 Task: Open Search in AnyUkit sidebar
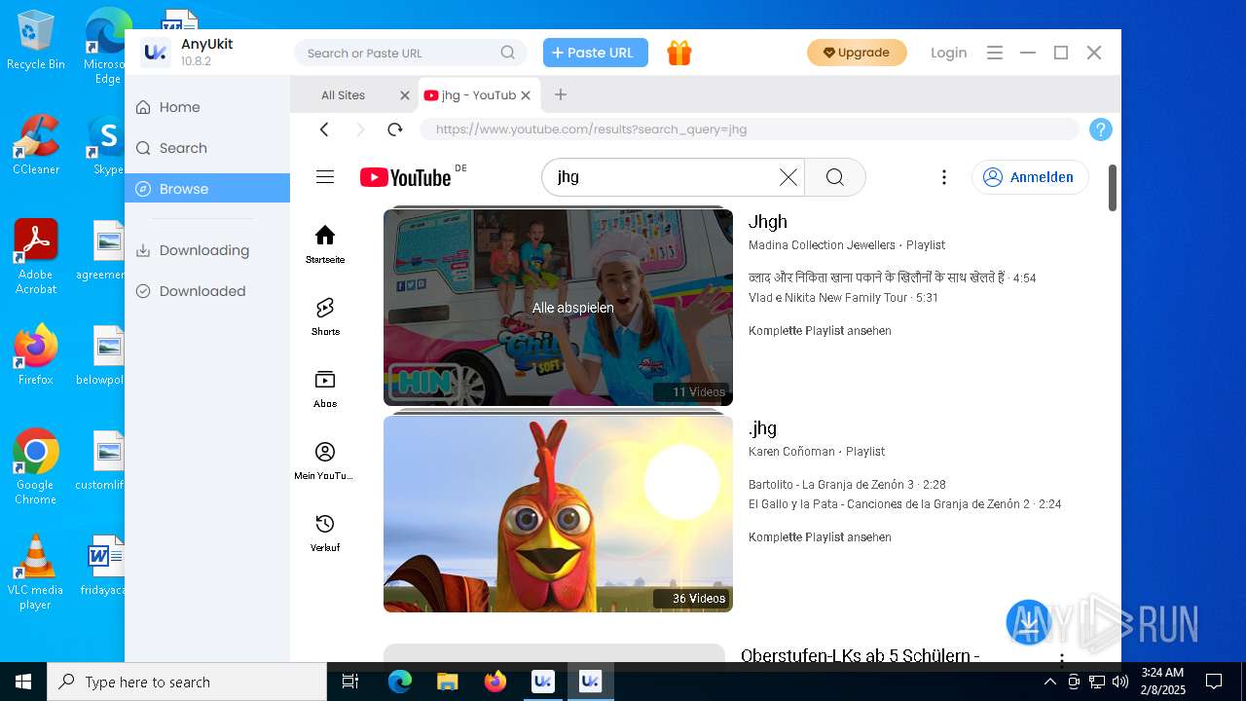(207, 148)
